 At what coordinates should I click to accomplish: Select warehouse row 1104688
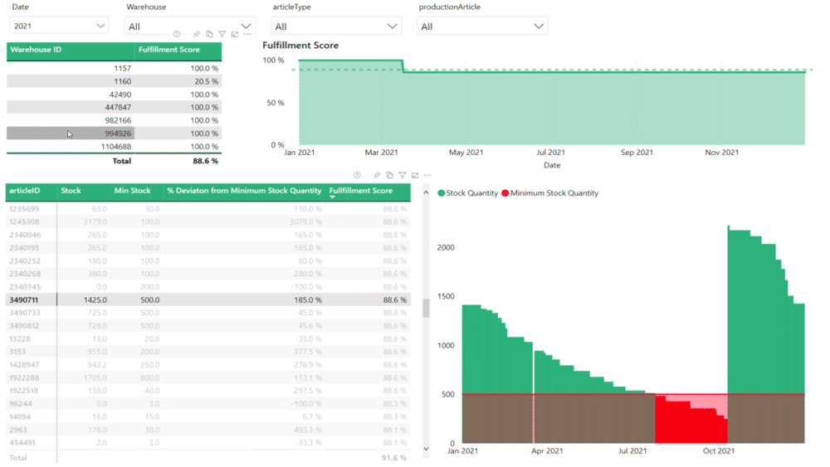click(x=114, y=147)
